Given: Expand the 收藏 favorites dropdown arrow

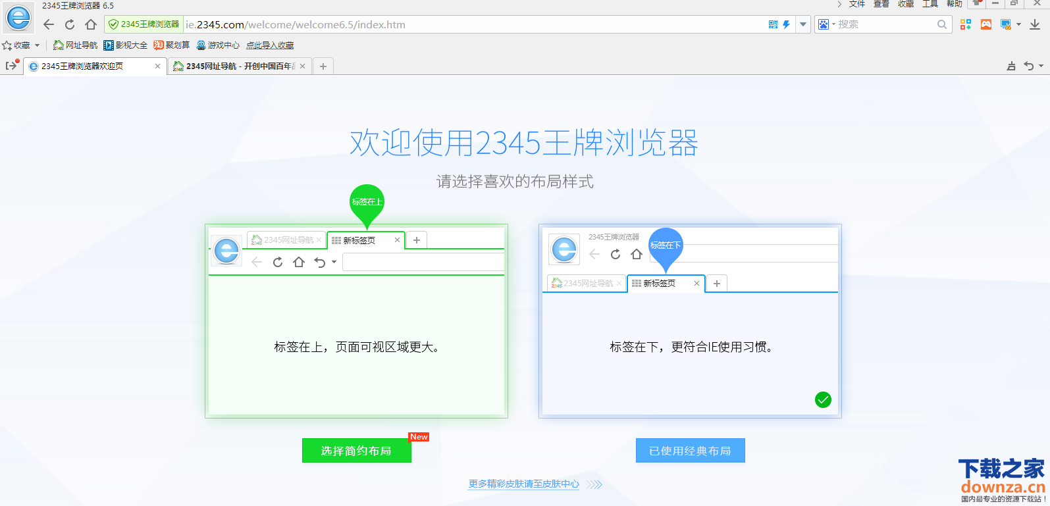Looking at the screenshot, I should [37, 45].
